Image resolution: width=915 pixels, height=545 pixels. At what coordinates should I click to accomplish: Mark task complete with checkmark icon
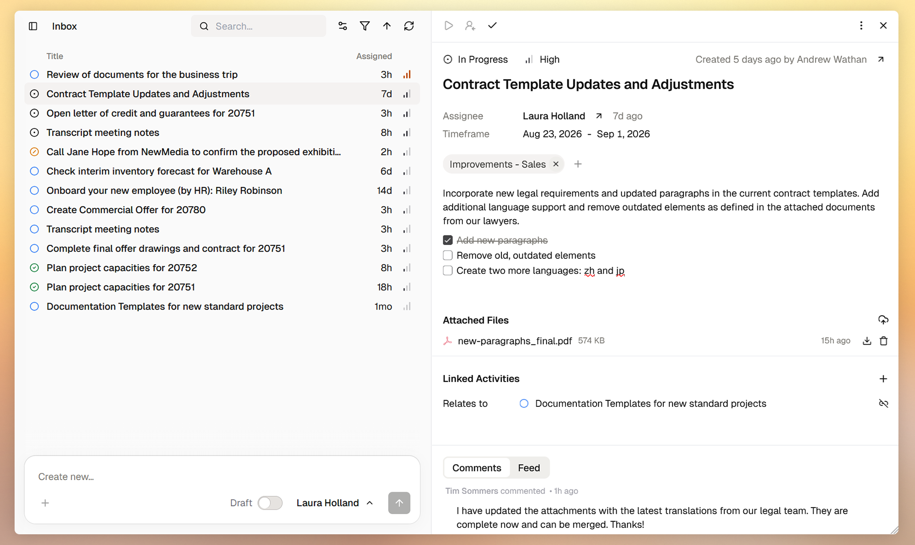pyautogui.click(x=493, y=26)
